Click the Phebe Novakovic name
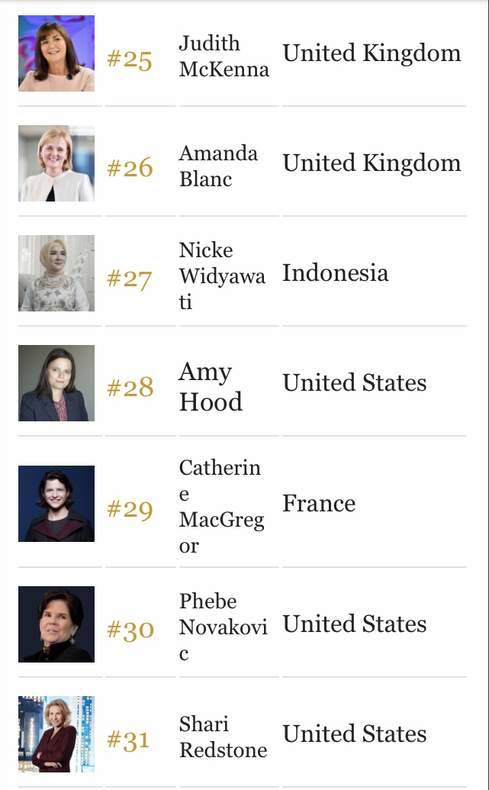This screenshot has height=790, width=489. pyautogui.click(x=223, y=627)
